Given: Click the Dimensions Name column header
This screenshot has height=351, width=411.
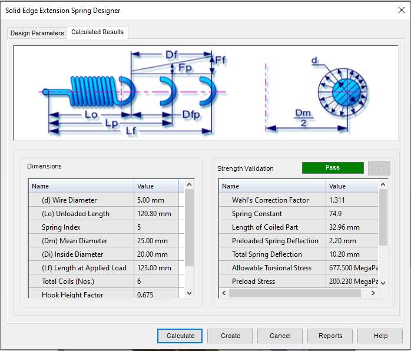Looking at the screenshot, I should pos(81,186).
